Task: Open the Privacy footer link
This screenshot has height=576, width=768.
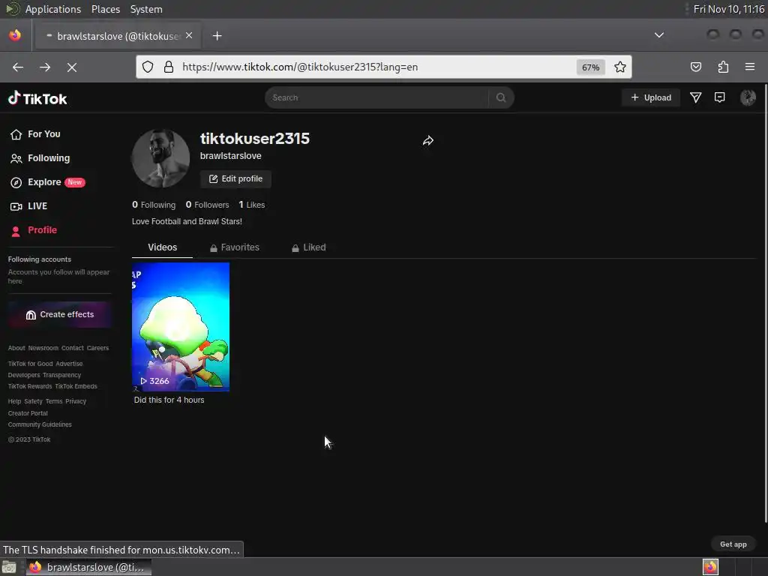Action: coord(76,402)
